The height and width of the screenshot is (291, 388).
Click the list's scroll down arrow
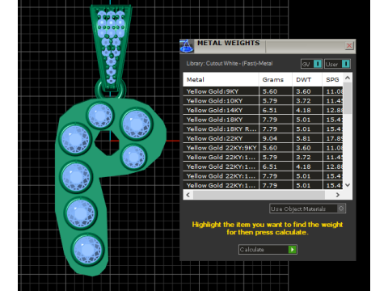pos(348,185)
